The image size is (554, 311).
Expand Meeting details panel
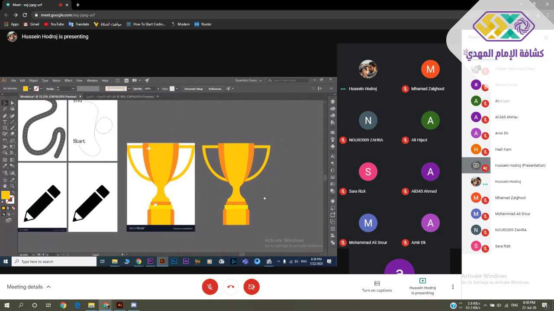pyautogui.click(x=29, y=287)
